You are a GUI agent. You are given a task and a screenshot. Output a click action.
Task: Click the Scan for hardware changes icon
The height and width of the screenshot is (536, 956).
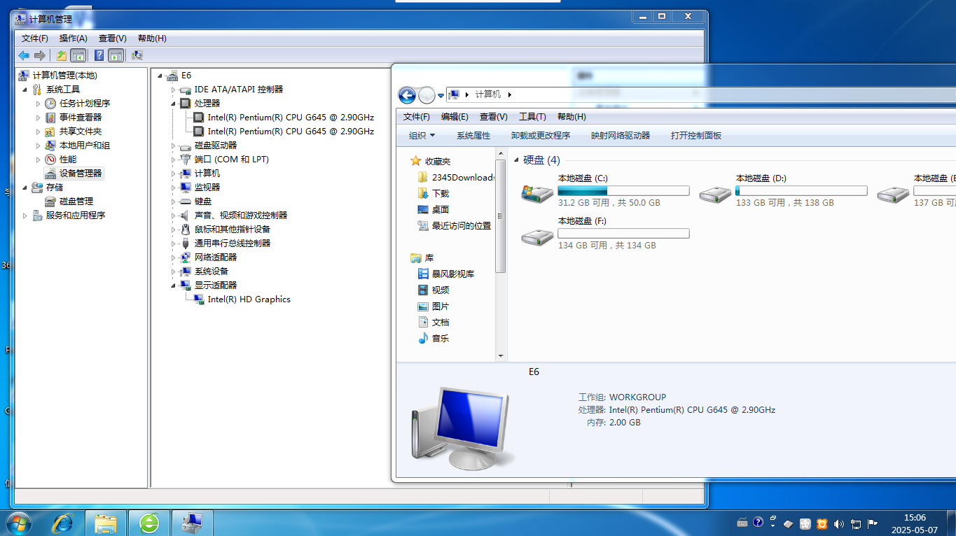137,55
